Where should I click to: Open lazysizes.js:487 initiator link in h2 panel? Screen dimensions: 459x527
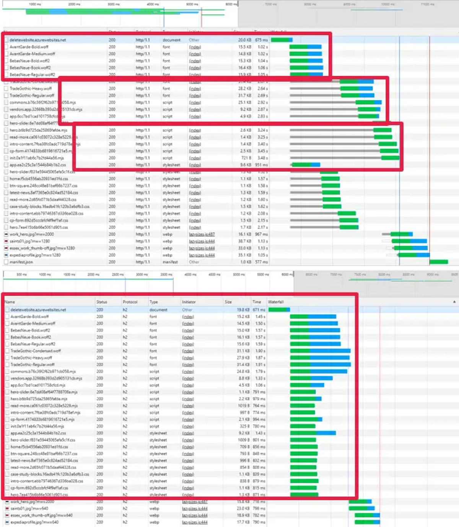click(195, 501)
